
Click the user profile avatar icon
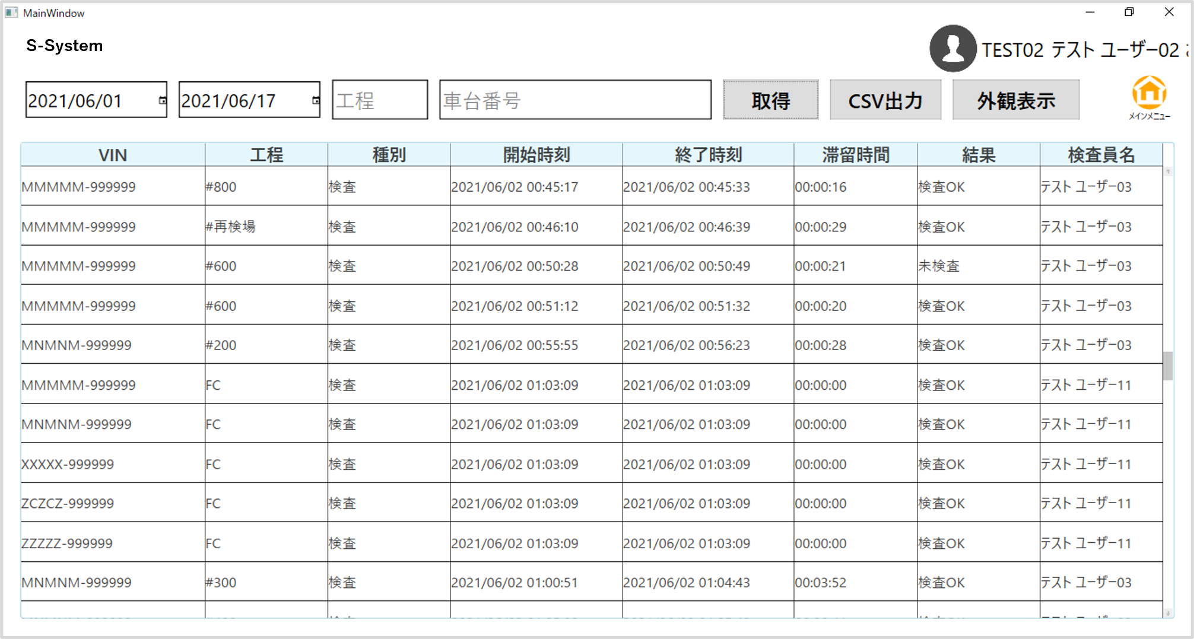[952, 49]
